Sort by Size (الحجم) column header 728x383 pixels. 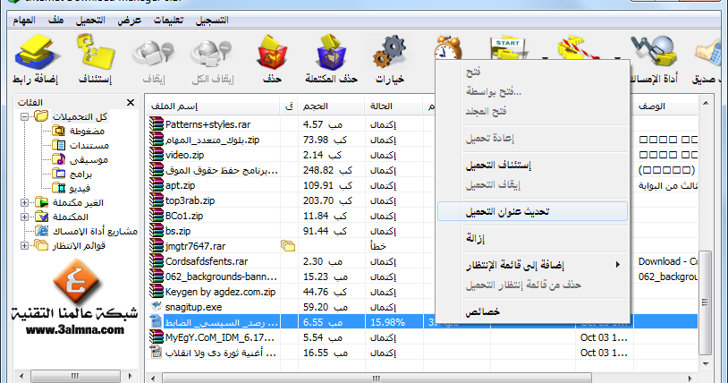coord(331,106)
